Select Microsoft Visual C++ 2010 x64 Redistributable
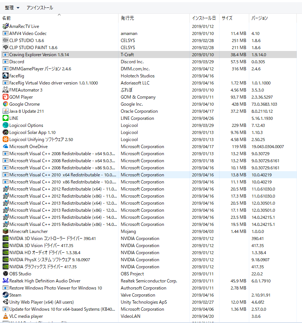The image size is (302, 323). point(149,175)
